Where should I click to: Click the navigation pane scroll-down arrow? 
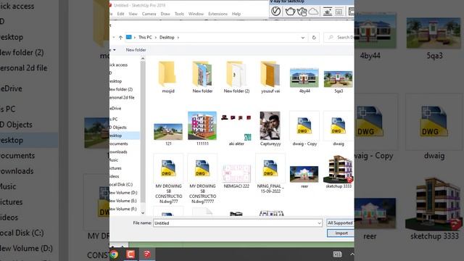coord(143,212)
